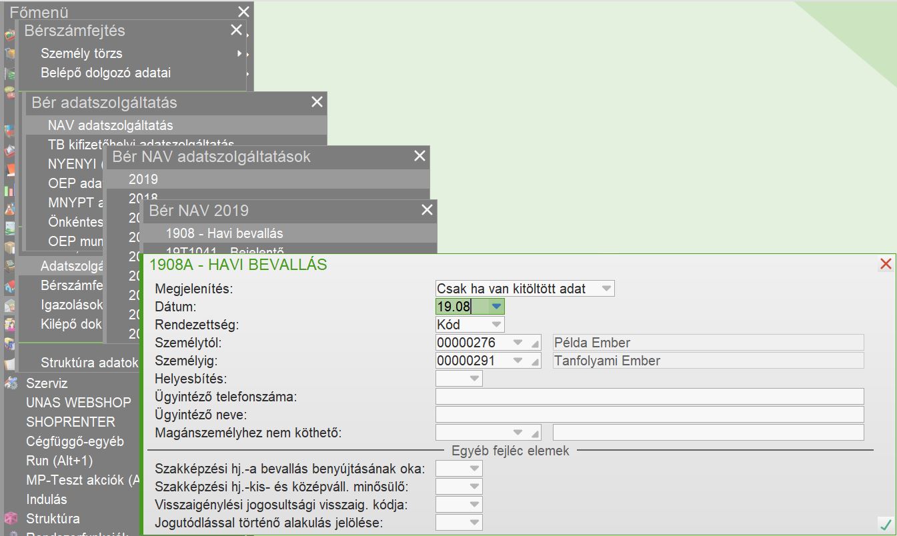Image resolution: width=897 pixels, height=536 pixels.
Task: Choose NYENYI entry in Bér adatszolgáltatás
Action: coord(76,164)
